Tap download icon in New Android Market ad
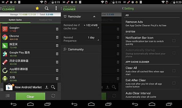The width and height of the screenshot is (182, 108). 46,87
